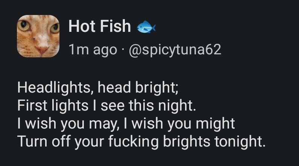
Task: Visit the @spicytuna62 handle
Action: [175, 49]
